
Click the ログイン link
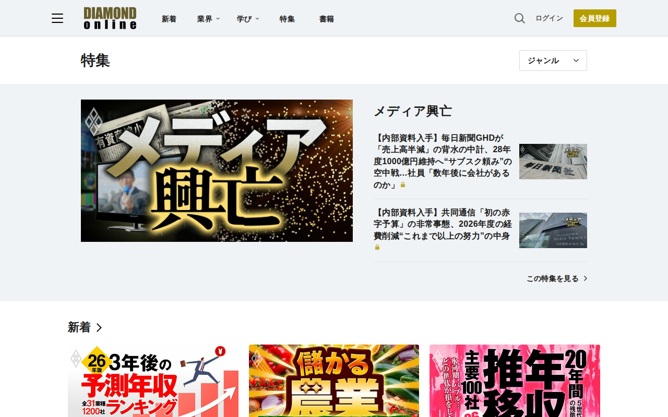(x=549, y=18)
